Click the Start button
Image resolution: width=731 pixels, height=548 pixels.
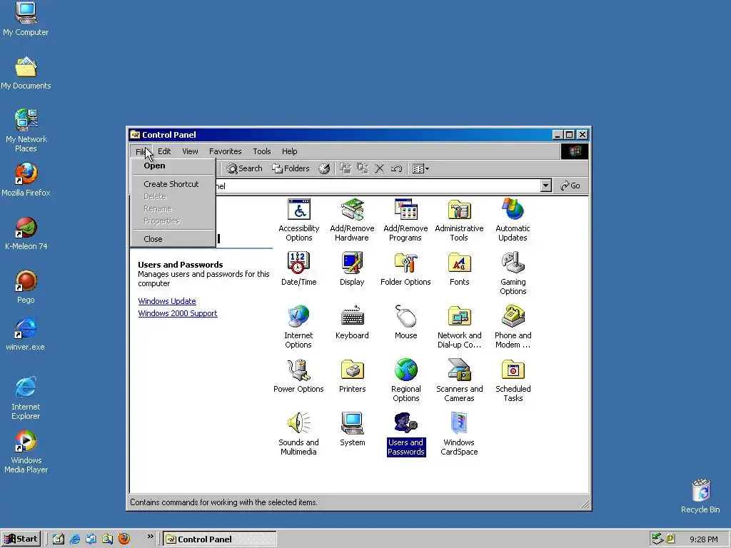tap(21, 539)
